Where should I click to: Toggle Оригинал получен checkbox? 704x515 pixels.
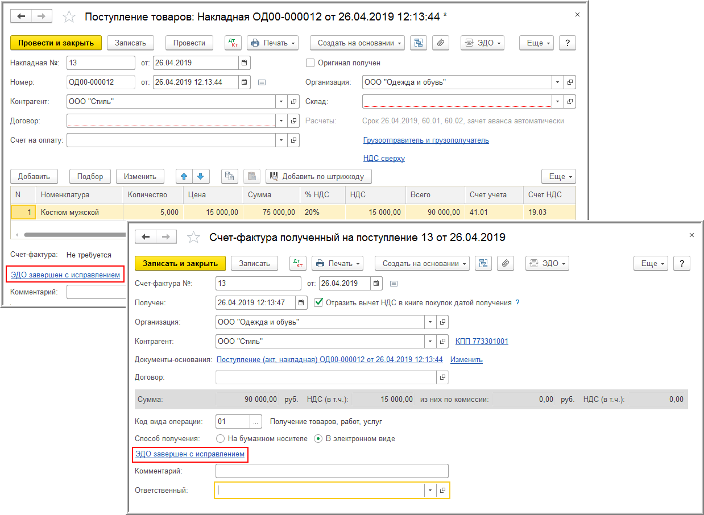pyautogui.click(x=310, y=63)
